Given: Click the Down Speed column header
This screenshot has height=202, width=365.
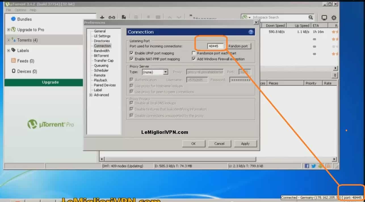Looking at the screenshot, I should [274, 25].
